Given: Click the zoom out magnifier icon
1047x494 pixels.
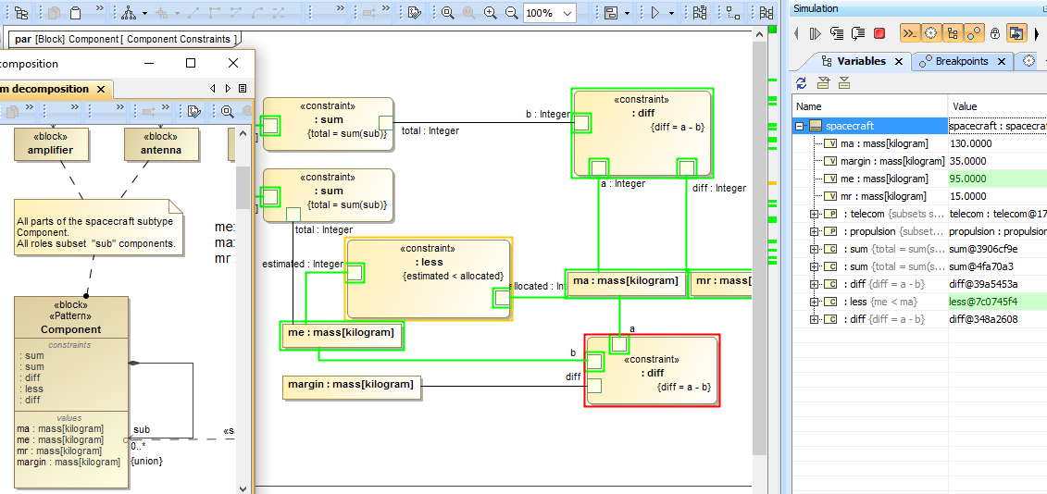Looking at the screenshot, I should [x=511, y=13].
